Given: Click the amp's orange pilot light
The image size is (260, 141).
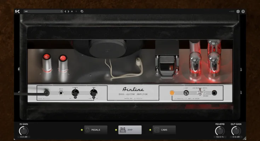Looking at the screenshot, I should coord(172,93).
